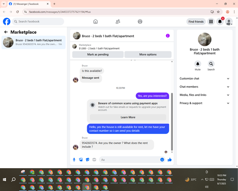Open the emoji picker smiley

click(162, 160)
